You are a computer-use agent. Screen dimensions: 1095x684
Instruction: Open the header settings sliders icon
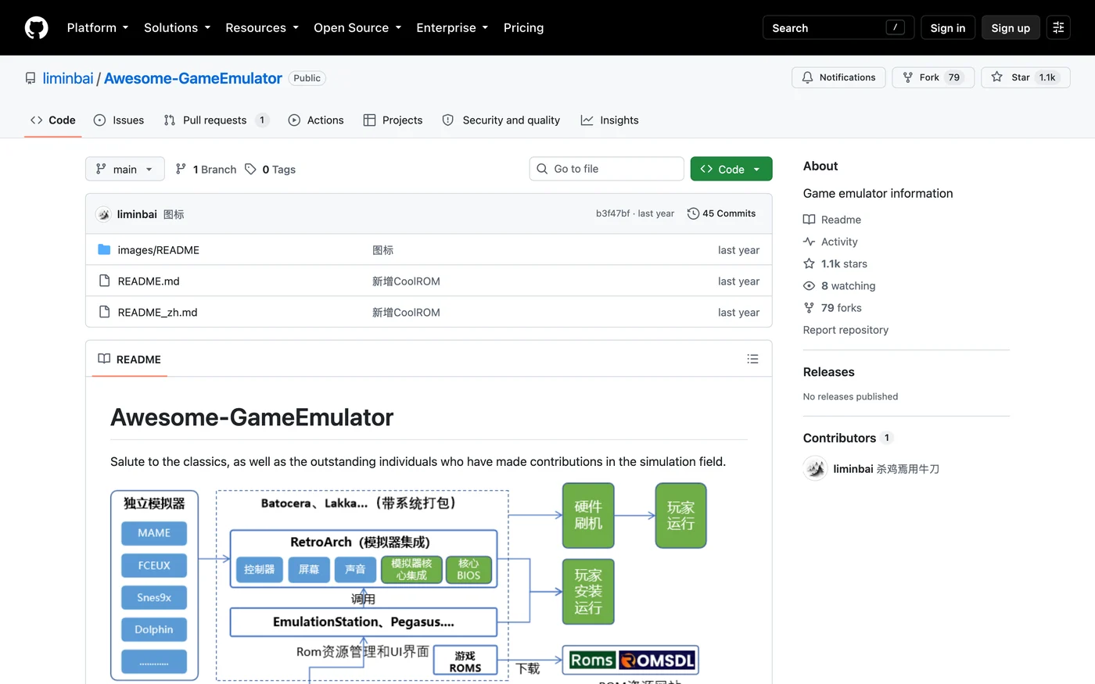point(1058,27)
